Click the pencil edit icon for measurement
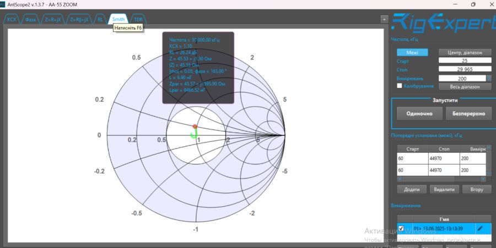This screenshot has height=248, width=496. pos(480,228)
